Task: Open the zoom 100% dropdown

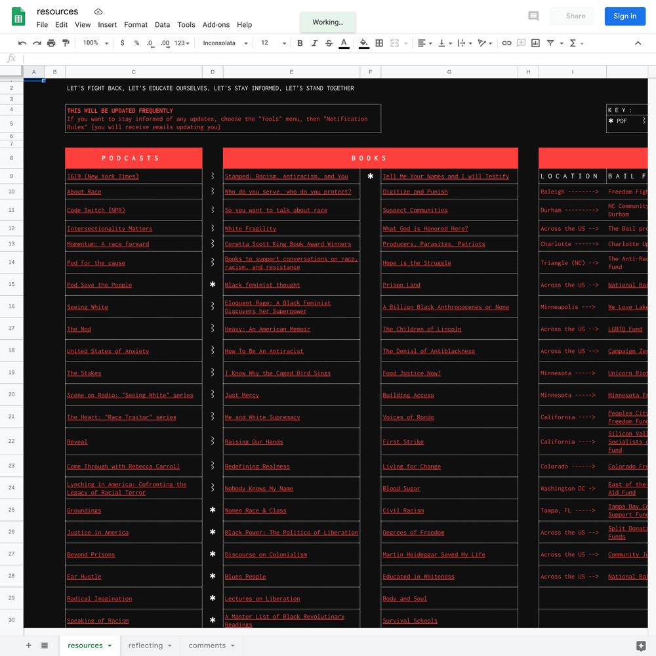Action: (95, 43)
